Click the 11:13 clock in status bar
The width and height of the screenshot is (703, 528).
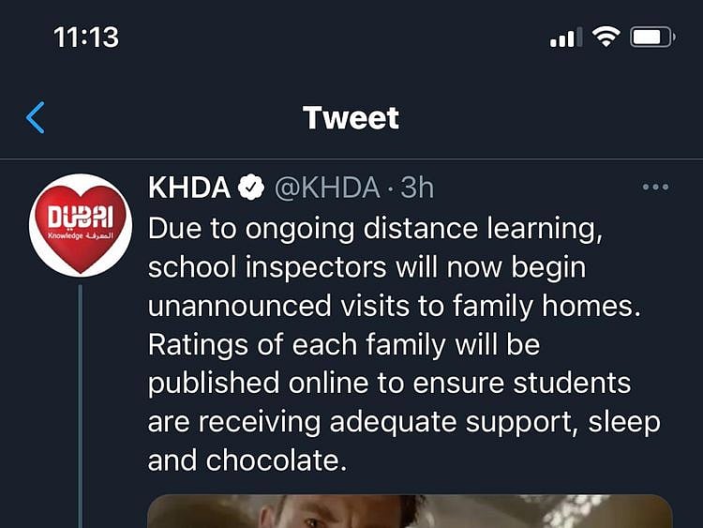click(86, 38)
